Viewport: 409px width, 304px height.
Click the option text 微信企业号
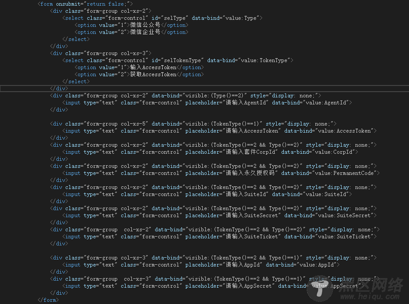click(145, 32)
